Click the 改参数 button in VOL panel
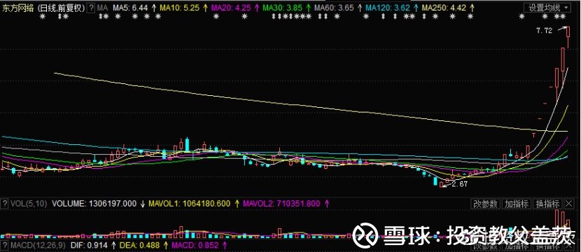The image size is (581, 252). pyautogui.click(x=486, y=204)
